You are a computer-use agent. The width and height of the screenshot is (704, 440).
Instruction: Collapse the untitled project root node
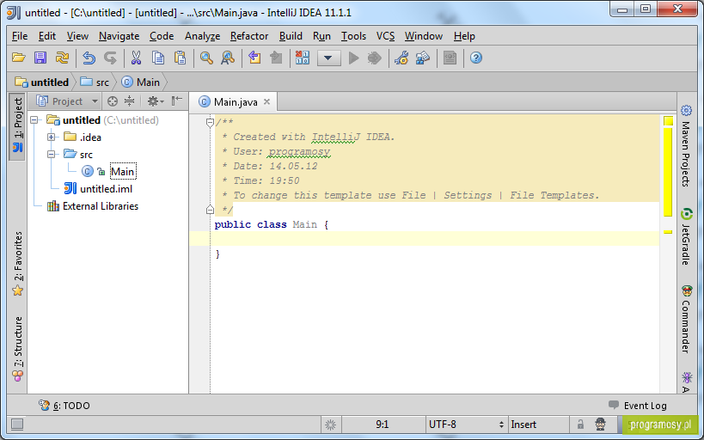pos(34,119)
